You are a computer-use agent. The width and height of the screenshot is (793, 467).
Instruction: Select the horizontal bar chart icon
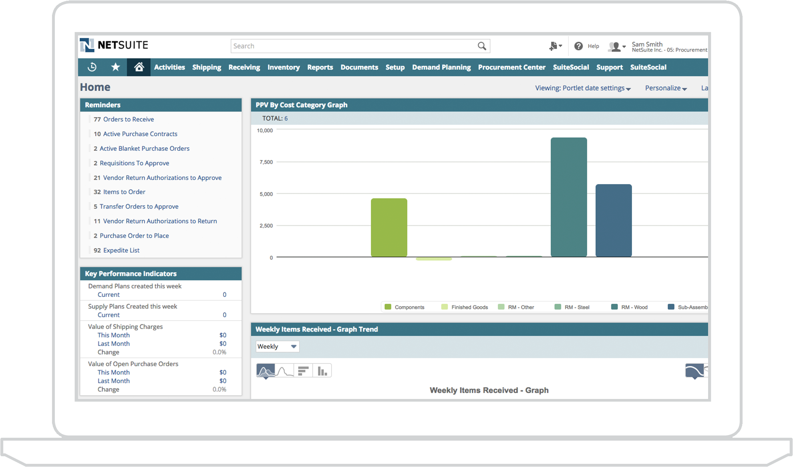pos(303,371)
